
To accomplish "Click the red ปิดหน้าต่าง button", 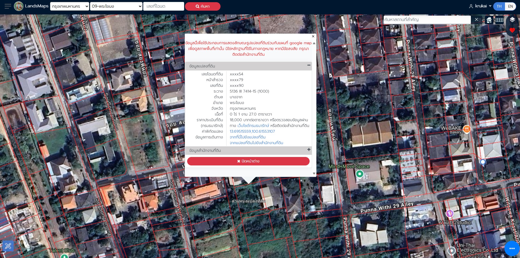I will tap(248, 161).
